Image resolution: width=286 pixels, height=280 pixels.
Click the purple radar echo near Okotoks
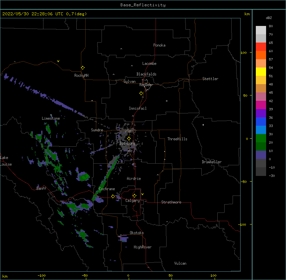(123, 239)
